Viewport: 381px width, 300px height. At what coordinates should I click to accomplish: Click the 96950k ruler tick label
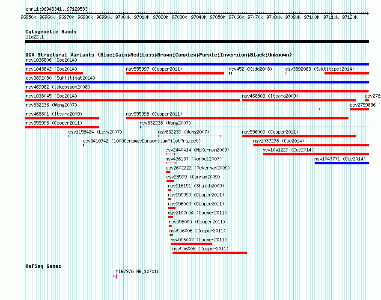point(28,17)
